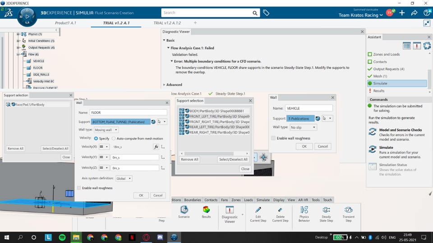Click the Search input field

pos(206,13)
